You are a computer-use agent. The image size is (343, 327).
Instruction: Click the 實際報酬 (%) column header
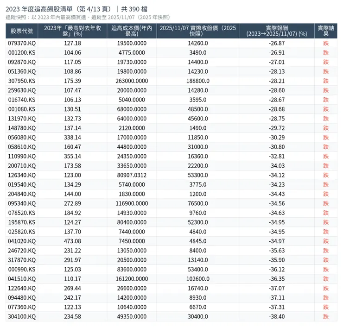(277, 31)
